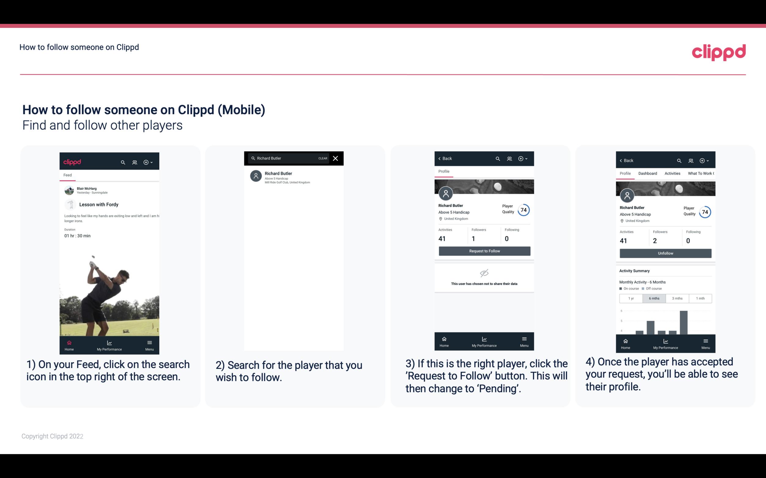Select the Dashboard tab on player profile
766x478 pixels.
tap(648, 173)
